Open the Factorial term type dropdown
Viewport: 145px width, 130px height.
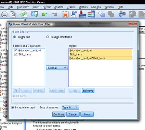pyautogui.click(x=57, y=68)
